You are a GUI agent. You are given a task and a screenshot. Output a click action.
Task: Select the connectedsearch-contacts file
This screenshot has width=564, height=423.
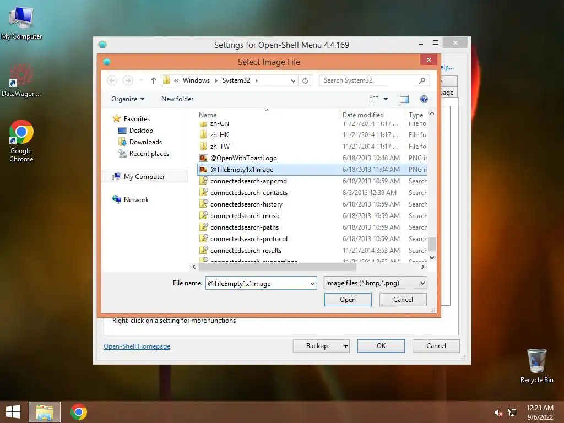pos(312,192)
